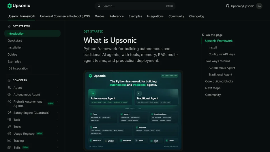270x152 pixels.
Task: Click the Skills graduation cap icon
Action: click(9, 147)
